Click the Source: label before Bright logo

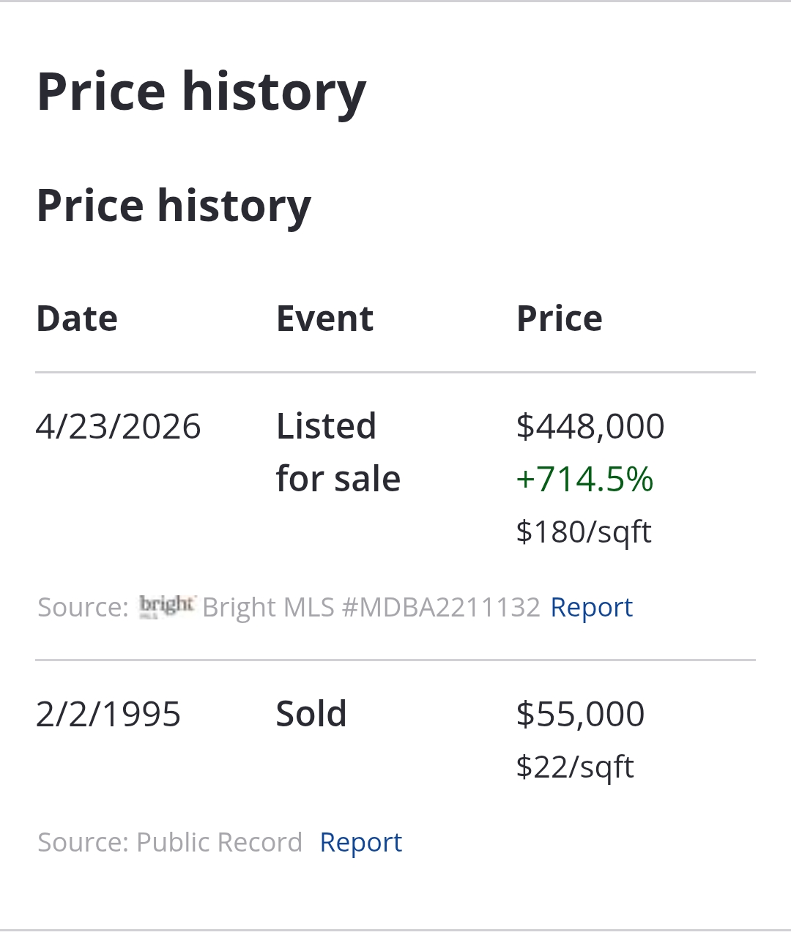click(83, 607)
